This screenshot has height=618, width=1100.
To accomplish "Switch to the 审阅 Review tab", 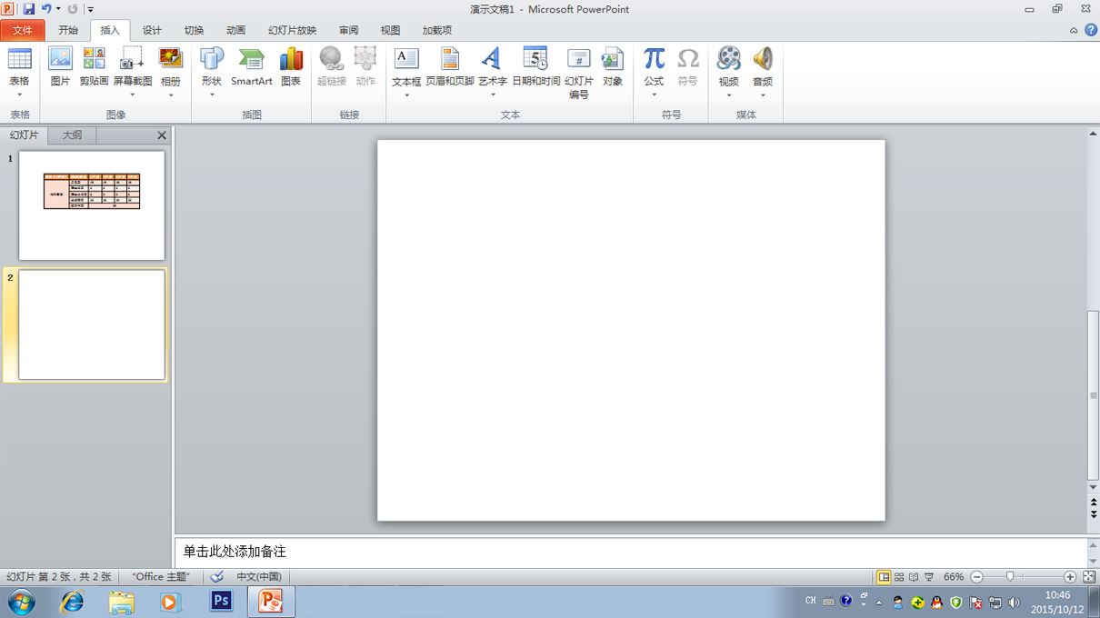I will coord(348,30).
